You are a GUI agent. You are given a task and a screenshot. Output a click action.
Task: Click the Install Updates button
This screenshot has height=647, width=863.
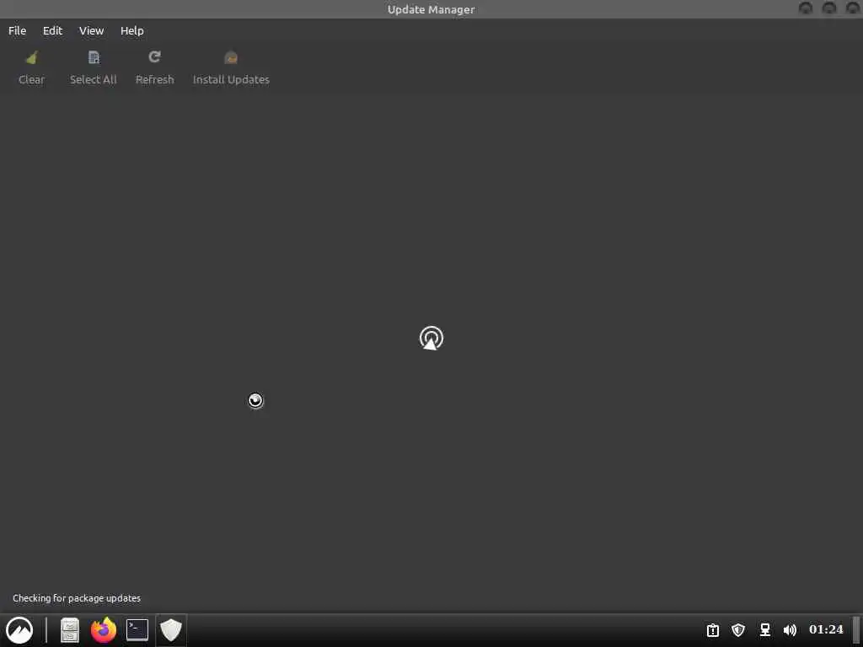click(x=231, y=68)
